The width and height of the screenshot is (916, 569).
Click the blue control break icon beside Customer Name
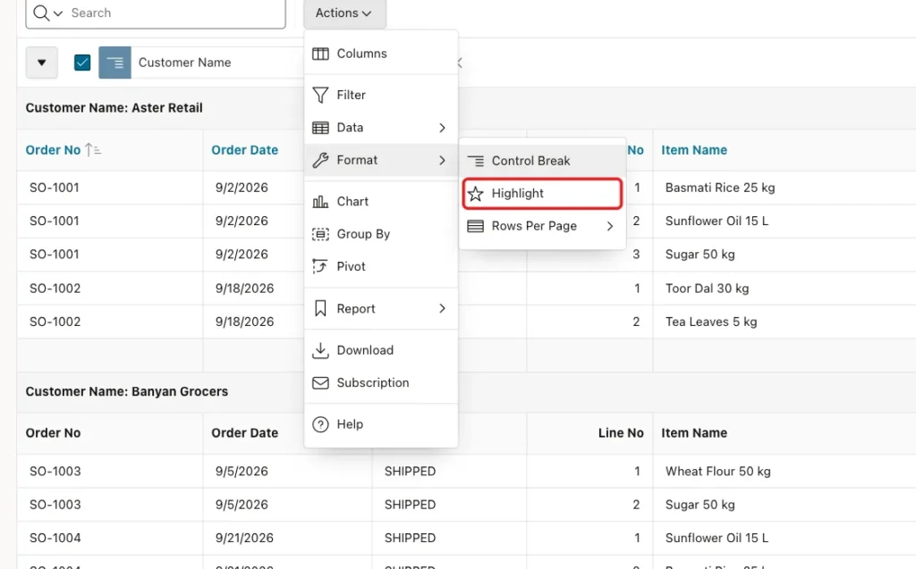(114, 63)
